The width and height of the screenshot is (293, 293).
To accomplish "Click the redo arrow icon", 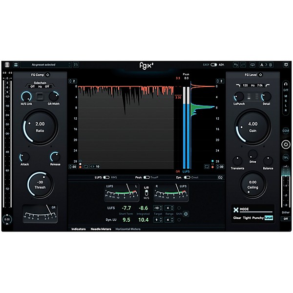I will [243, 65].
